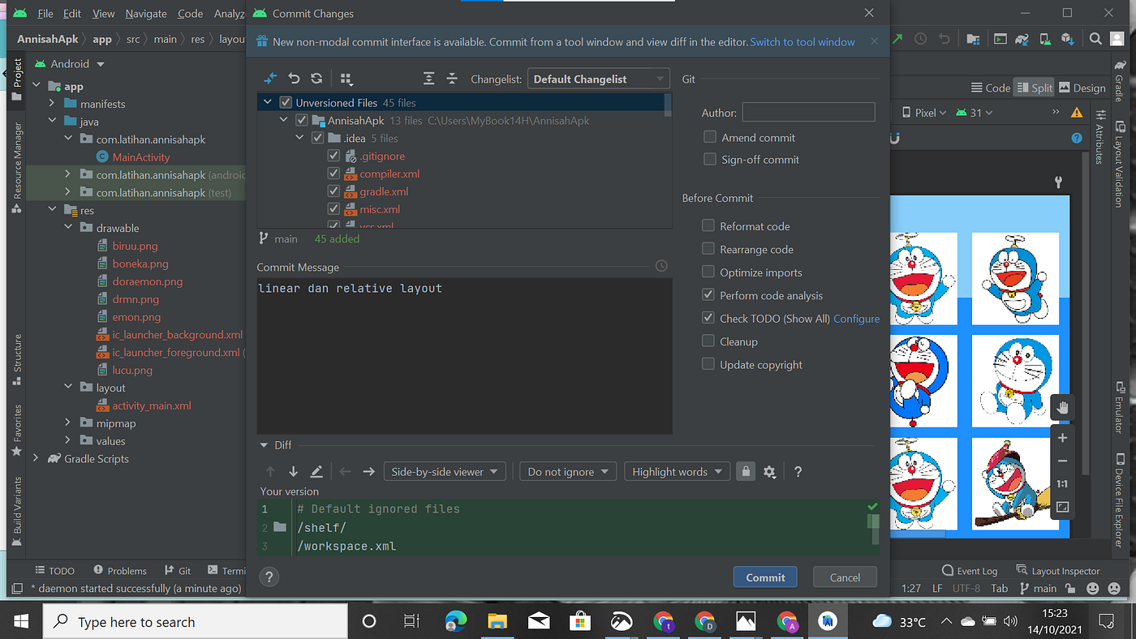Disable the Perform code analysis checkbox

coord(708,295)
